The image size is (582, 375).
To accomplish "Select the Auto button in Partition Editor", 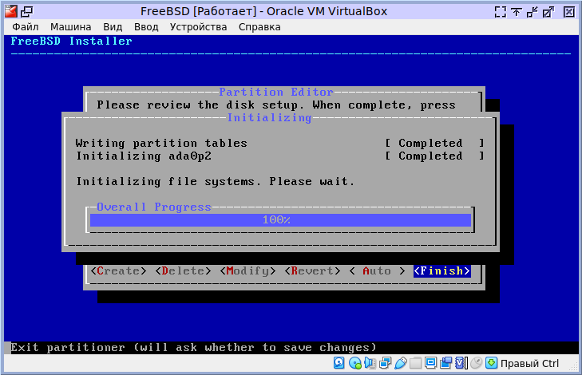I will point(377,270).
